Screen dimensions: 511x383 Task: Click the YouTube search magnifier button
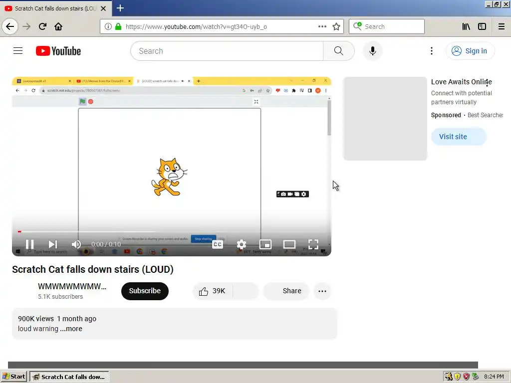tap(339, 51)
